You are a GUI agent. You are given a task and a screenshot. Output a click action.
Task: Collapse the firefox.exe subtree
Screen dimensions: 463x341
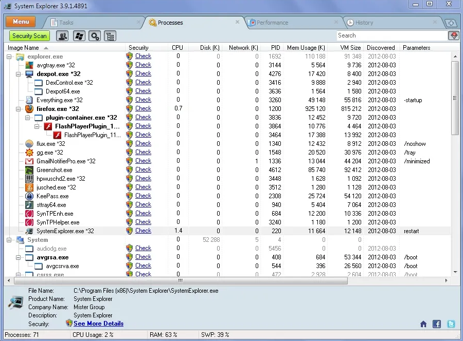pos(19,109)
